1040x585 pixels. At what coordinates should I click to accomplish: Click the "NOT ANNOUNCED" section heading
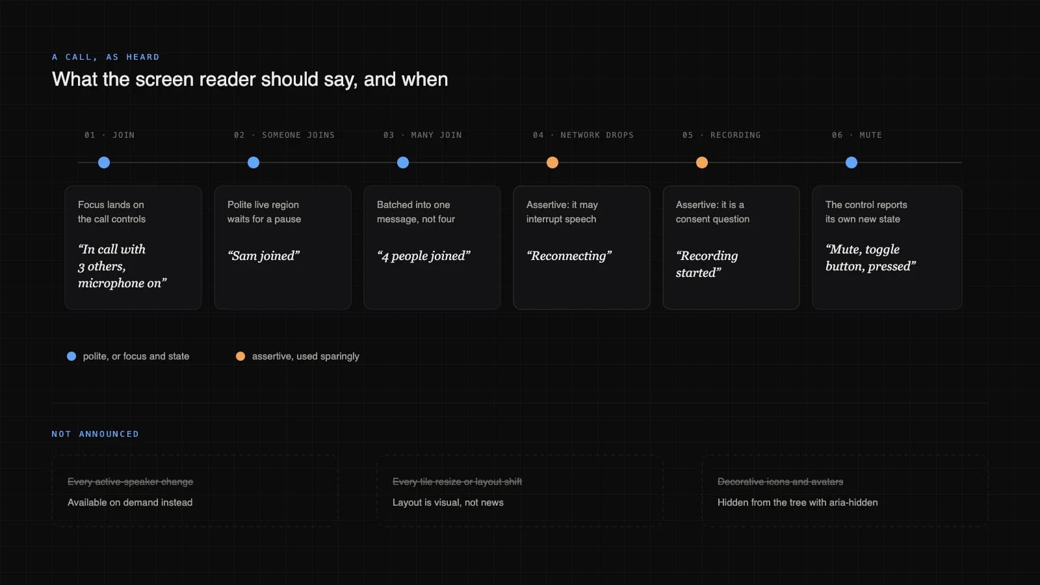96,434
